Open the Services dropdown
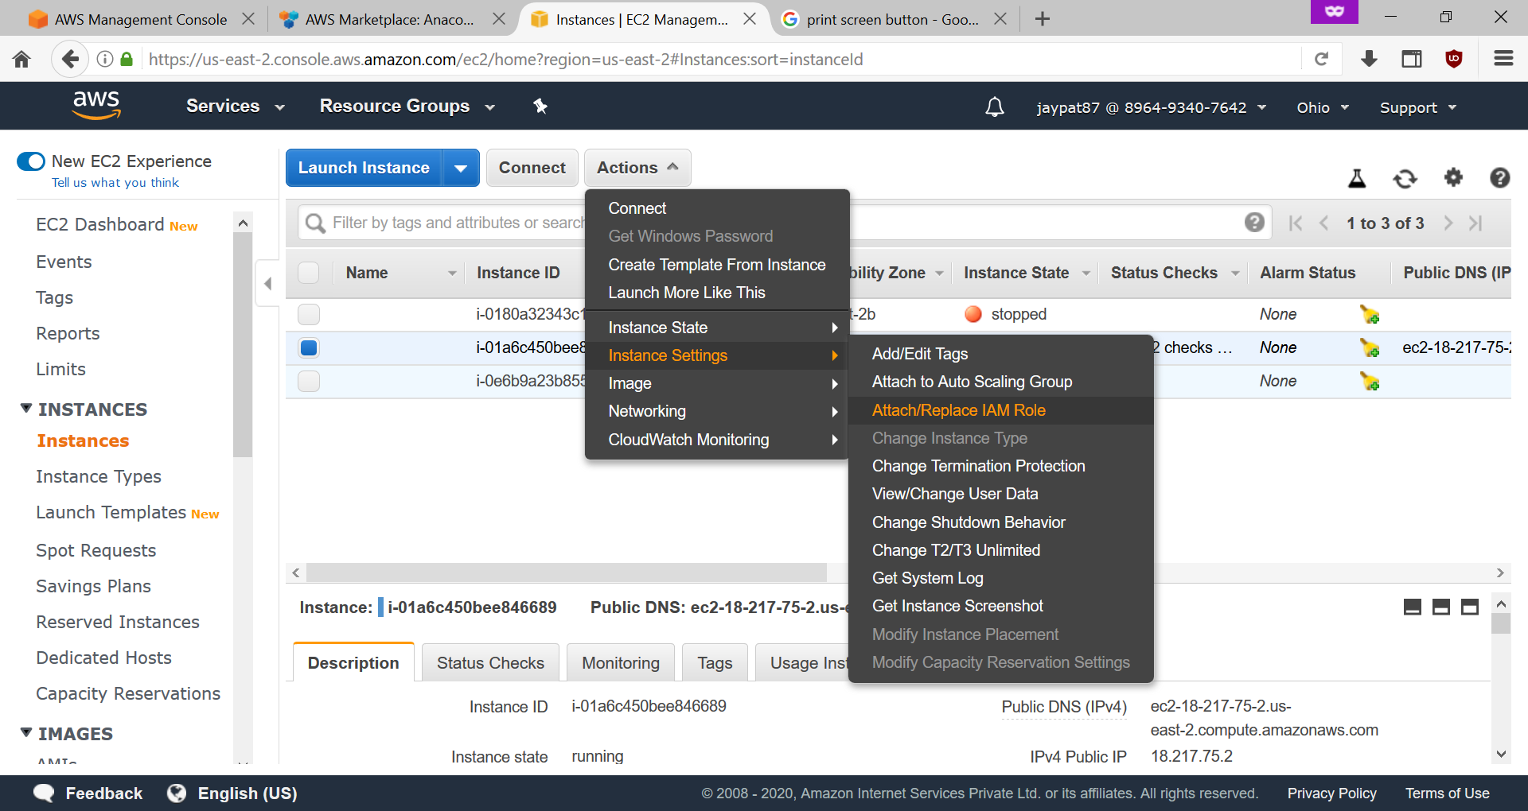 (236, 106)
